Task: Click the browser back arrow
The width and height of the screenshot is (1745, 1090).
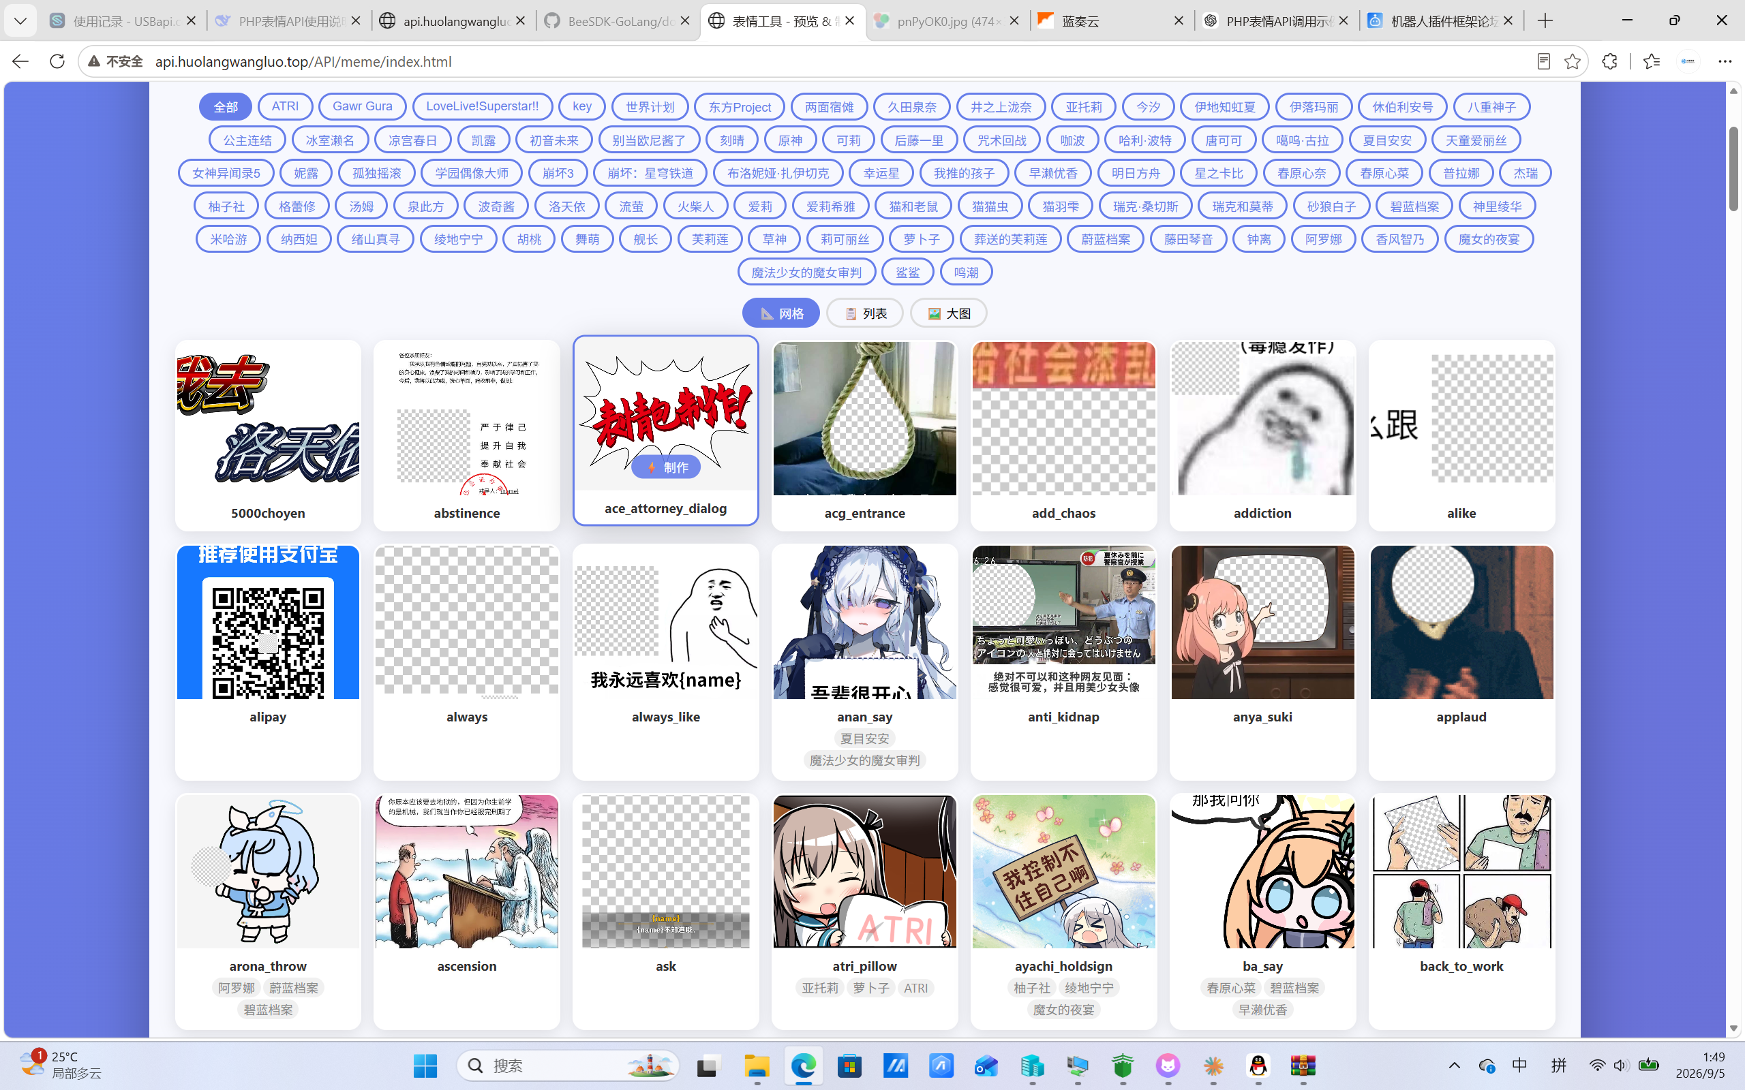Action: pyautogui.click(x=20, y=61)
